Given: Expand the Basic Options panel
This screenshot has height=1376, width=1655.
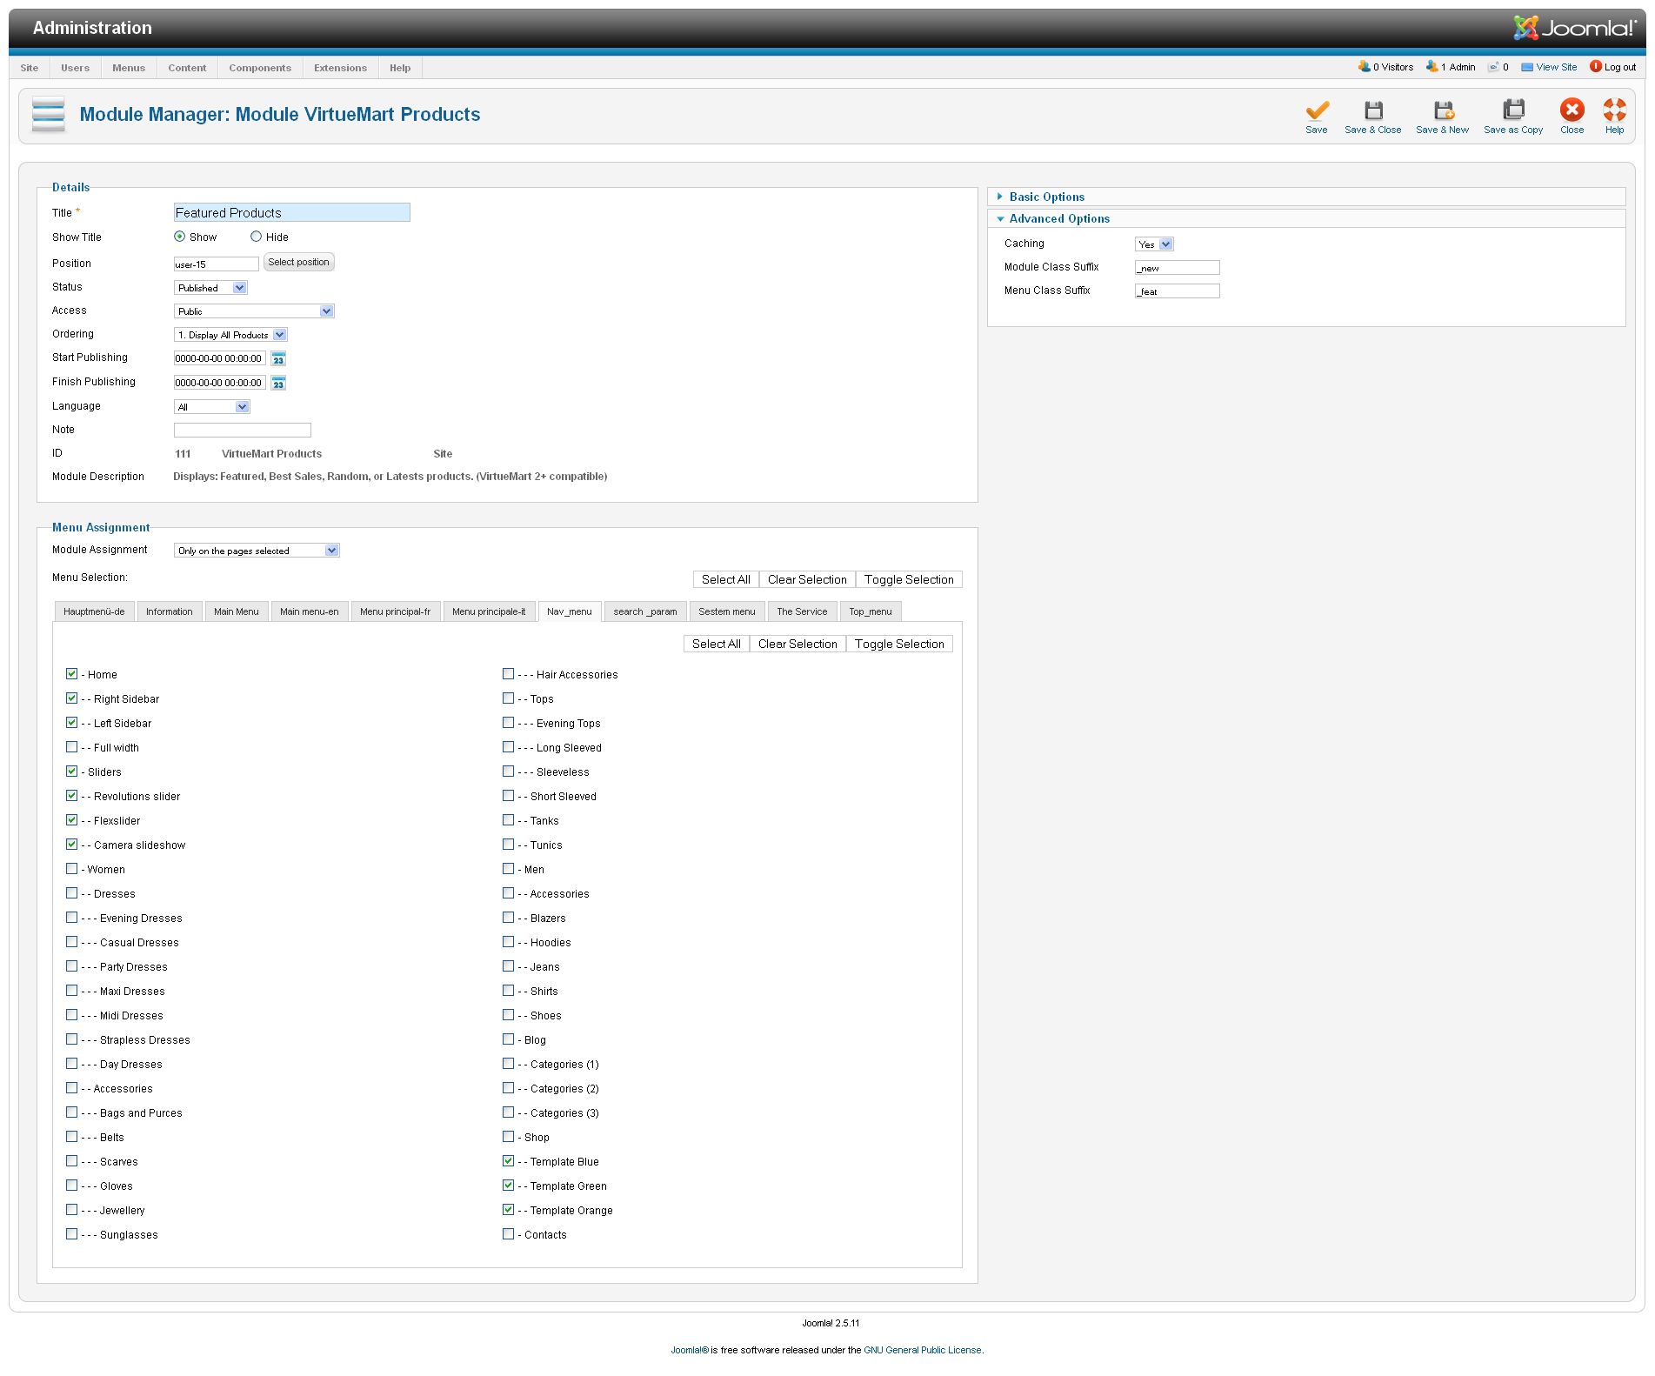Looking at the screenshot, I should pos(1046,197).
